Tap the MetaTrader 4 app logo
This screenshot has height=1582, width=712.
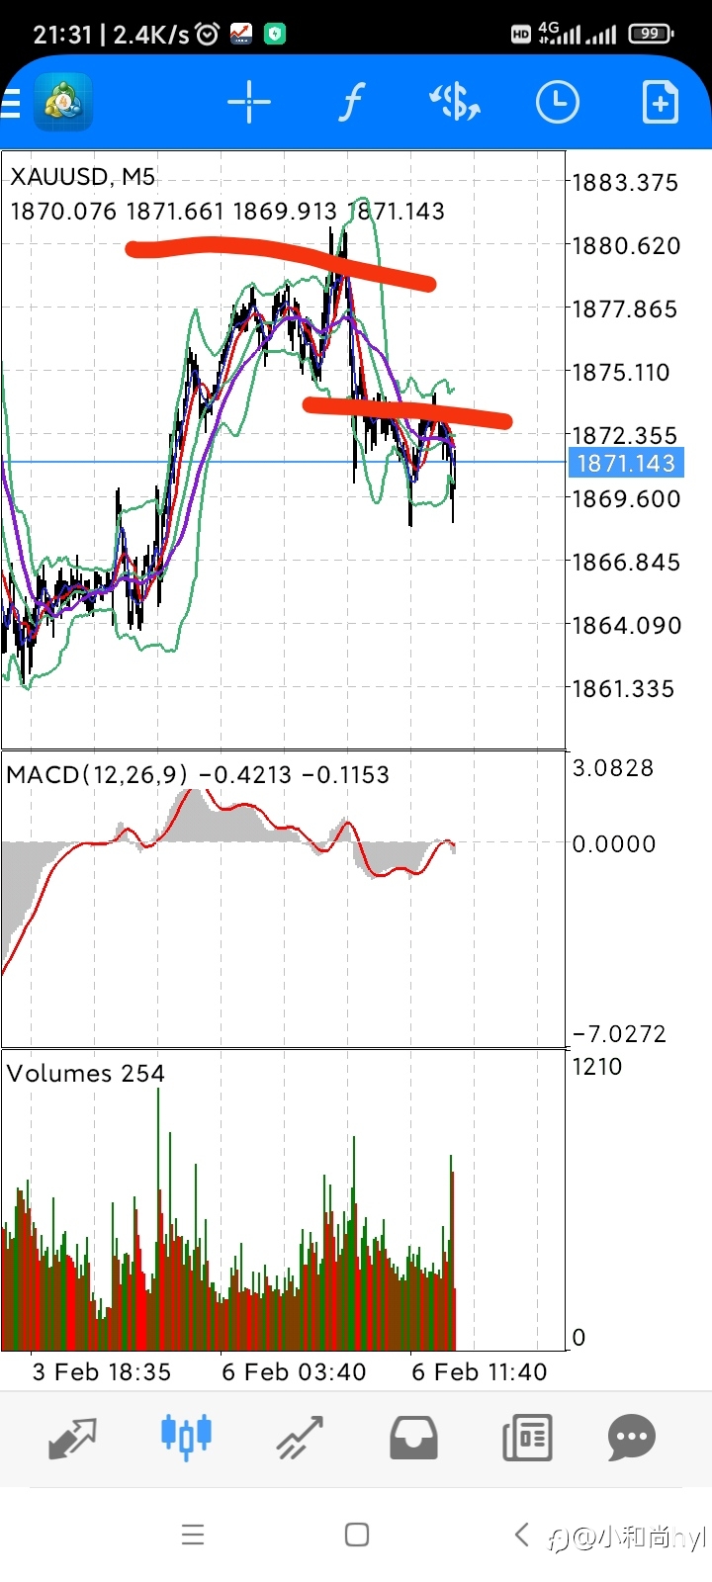point(63,102)
